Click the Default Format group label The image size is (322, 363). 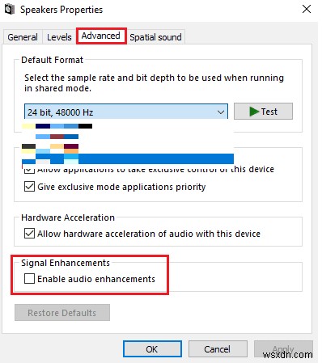[52, 60]
